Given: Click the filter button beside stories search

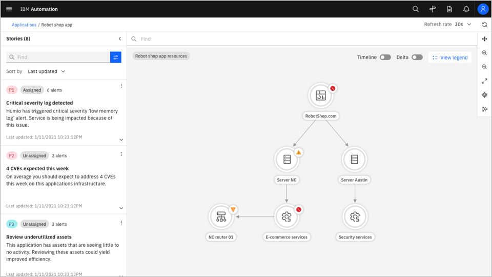Looking at the screenshot, I should tap(116, 57).
